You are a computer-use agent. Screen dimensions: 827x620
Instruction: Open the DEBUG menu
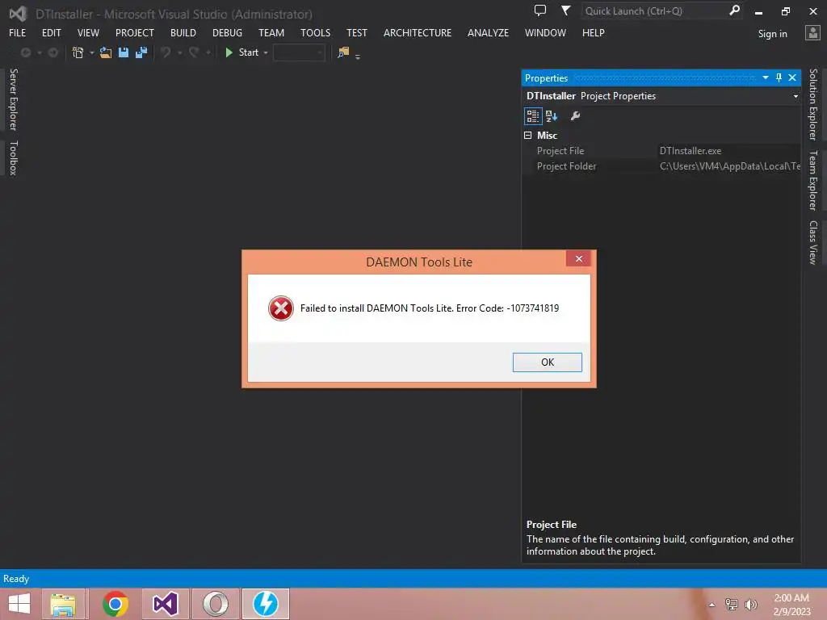(227, 32)
